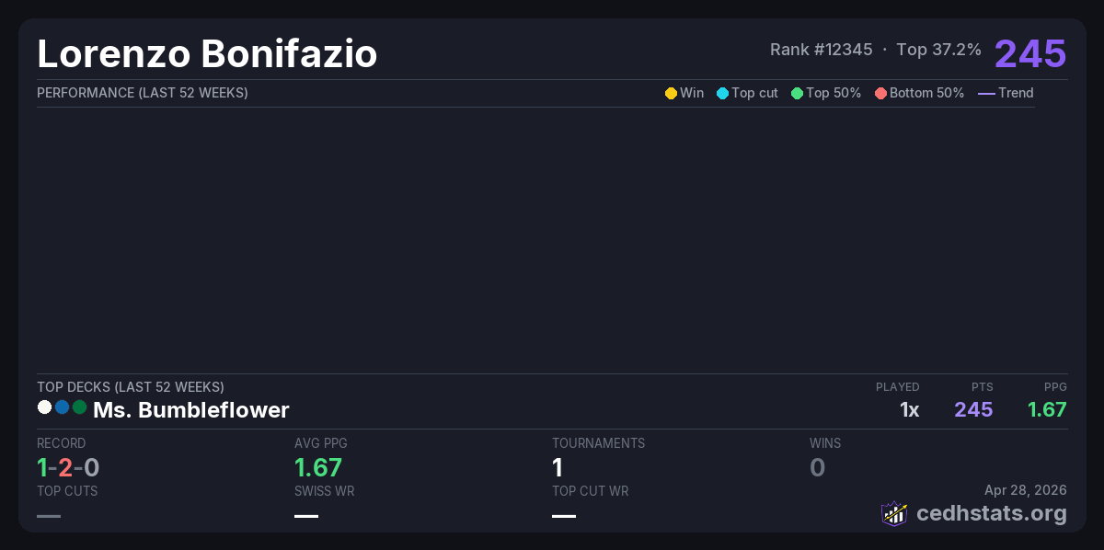Toggle the Win legend label
Image resolution: width=1104 pixels, height=550 pixels.
pos(692,93)
